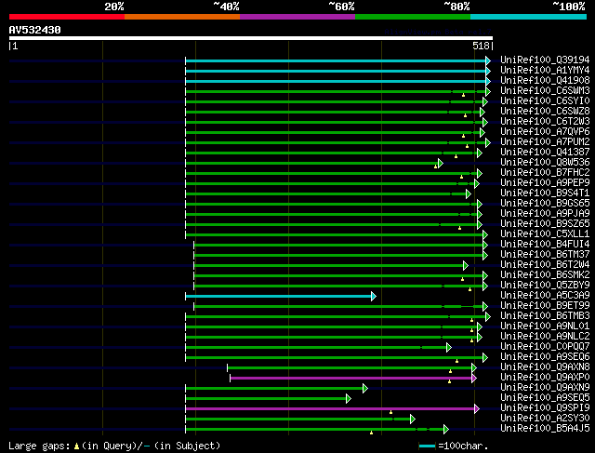Select hit label UniRef100_A7QVP6
This screenshot has width=595, height=453.
(545, 132)
